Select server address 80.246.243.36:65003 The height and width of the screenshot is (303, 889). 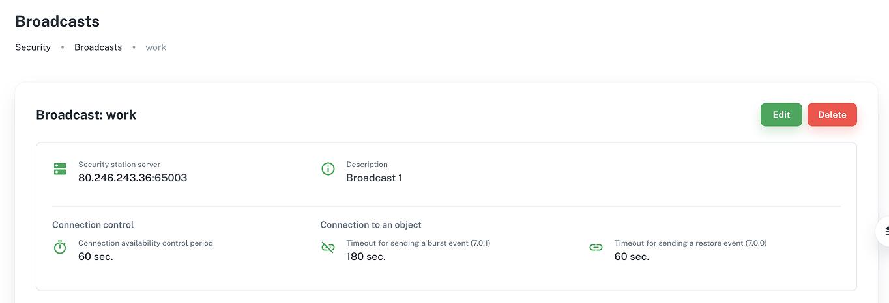(133, 178)
